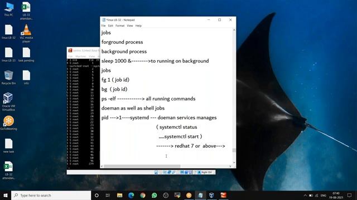Select VLC media player desktop shortcut
357x200 pixels.
tap(26, 33)
